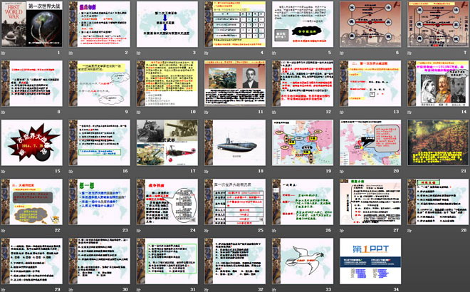Select slide 29 thumbnail
The height and width of the screenshot is (292, 470).
pos(32,261)
